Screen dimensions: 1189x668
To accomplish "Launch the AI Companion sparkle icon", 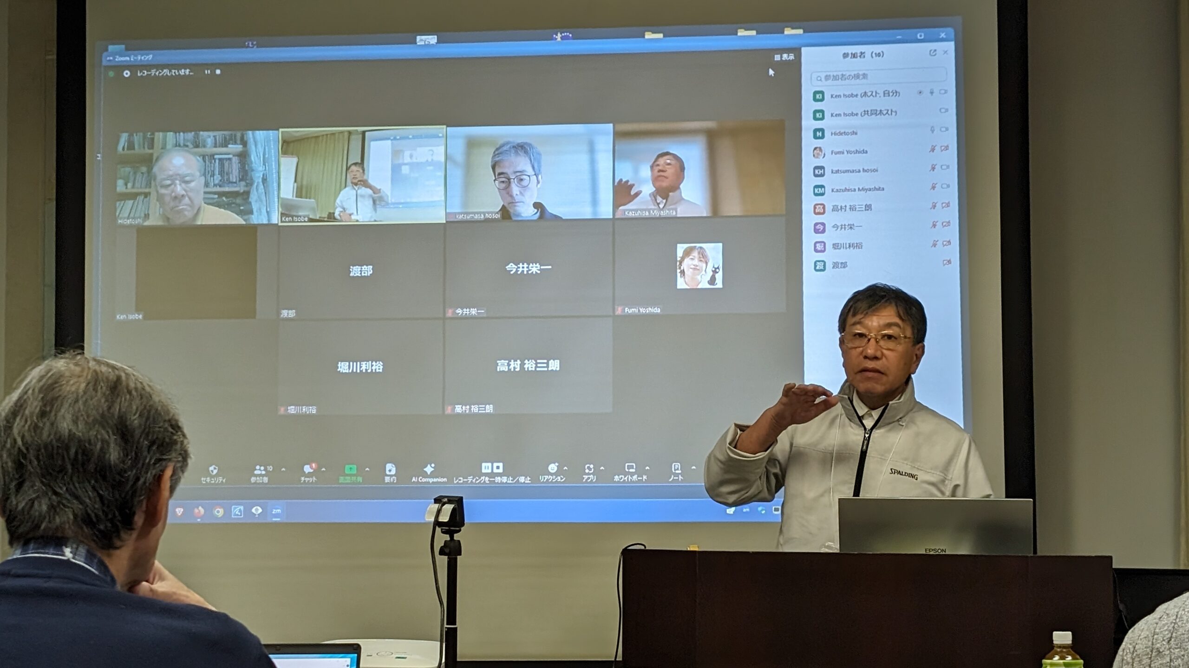I will click(429, 469).
